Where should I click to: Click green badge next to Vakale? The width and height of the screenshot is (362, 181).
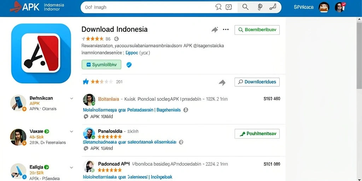(x=47, y=132)
